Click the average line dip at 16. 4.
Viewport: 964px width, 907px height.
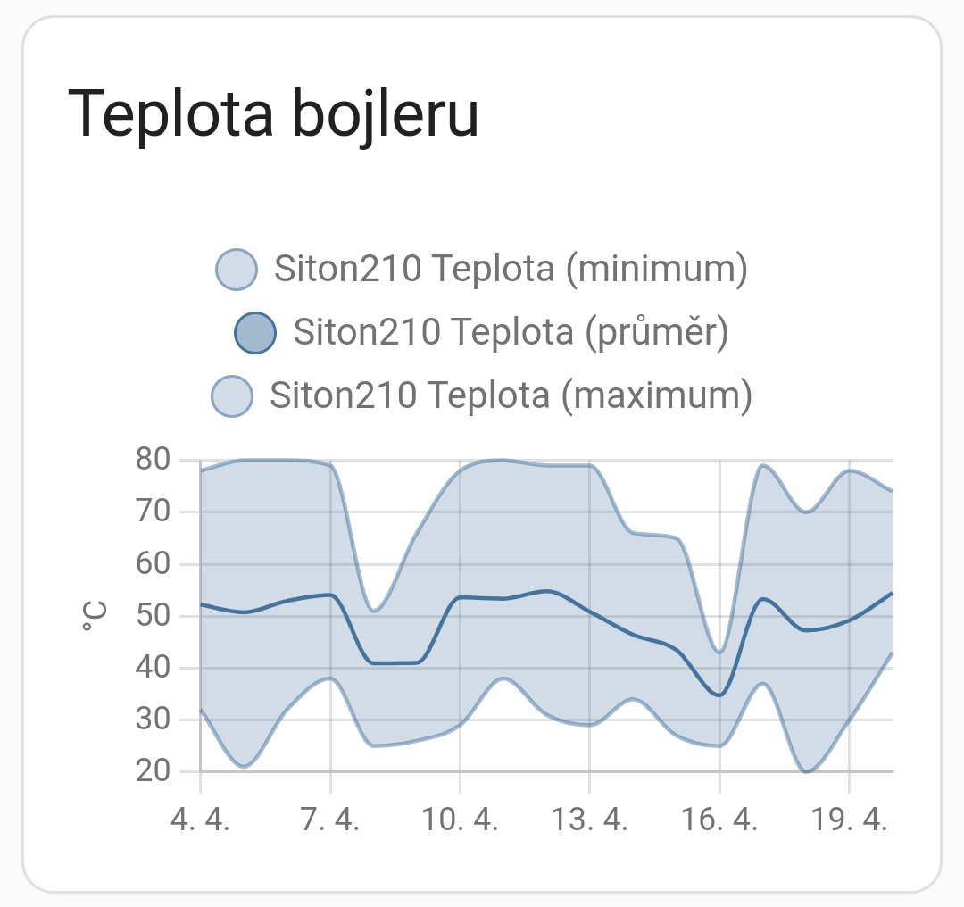point(719,695)
